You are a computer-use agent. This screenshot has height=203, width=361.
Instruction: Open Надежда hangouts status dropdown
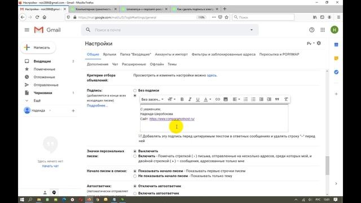[x=50, y=111]
